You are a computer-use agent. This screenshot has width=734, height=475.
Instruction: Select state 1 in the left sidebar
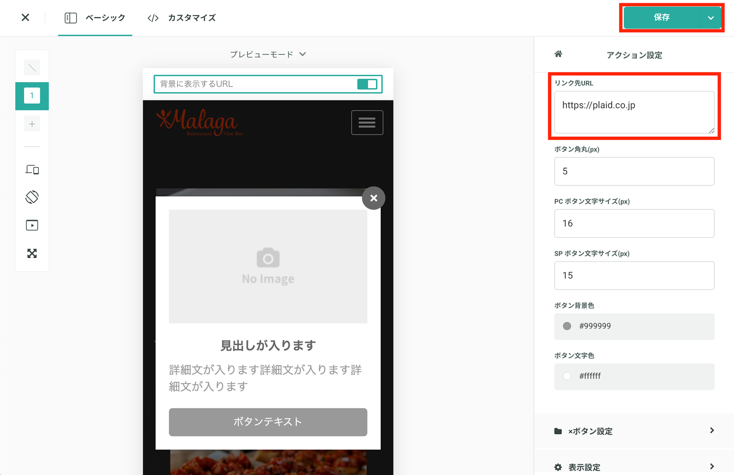click(x=32, y=96)
